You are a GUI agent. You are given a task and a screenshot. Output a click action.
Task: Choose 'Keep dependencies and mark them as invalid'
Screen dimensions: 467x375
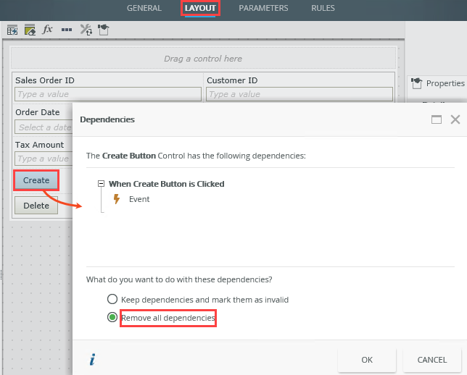coord(112,299)
